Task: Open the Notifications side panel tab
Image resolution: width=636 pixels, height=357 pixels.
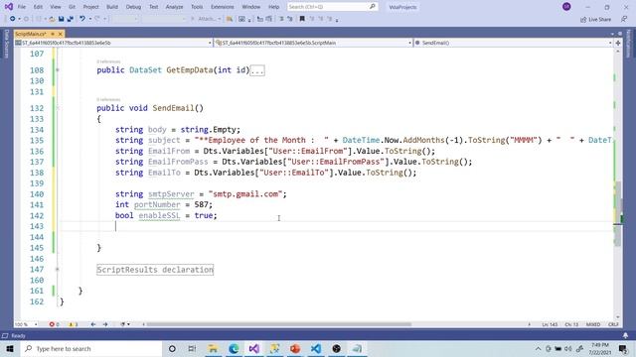Action: pyautogui.click(x=629, y=44)
